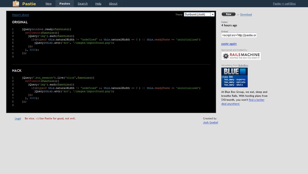The image size is (308, 174).
Task: Click the Blue Box Group ad image
Action: [234, 77]
